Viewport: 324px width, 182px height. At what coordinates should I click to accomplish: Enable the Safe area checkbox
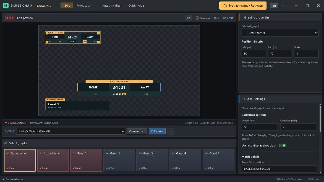point(197,18)
